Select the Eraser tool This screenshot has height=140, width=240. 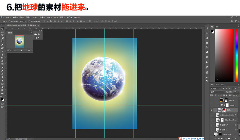(x=2, y=61)
